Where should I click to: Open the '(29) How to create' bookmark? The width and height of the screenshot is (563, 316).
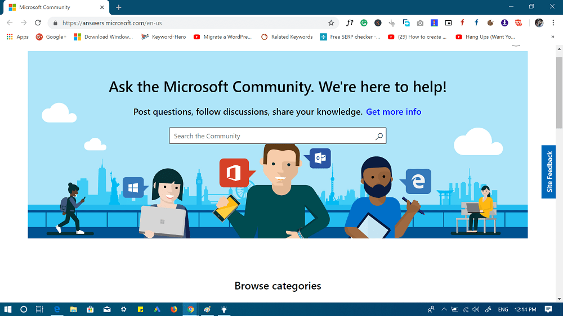pos(417,37)
